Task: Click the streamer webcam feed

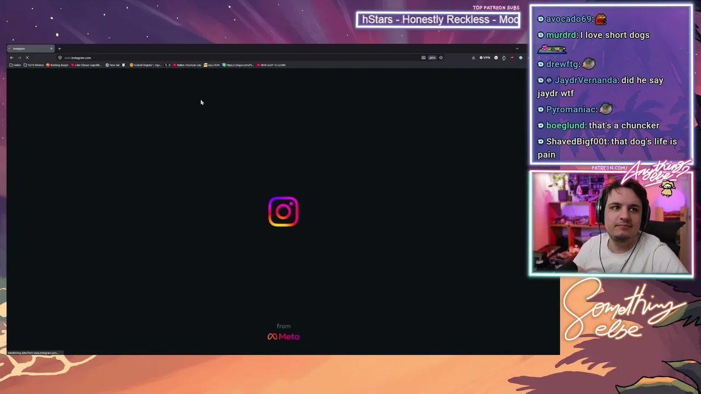Action: pyautogui.click(x=611, y=223)
